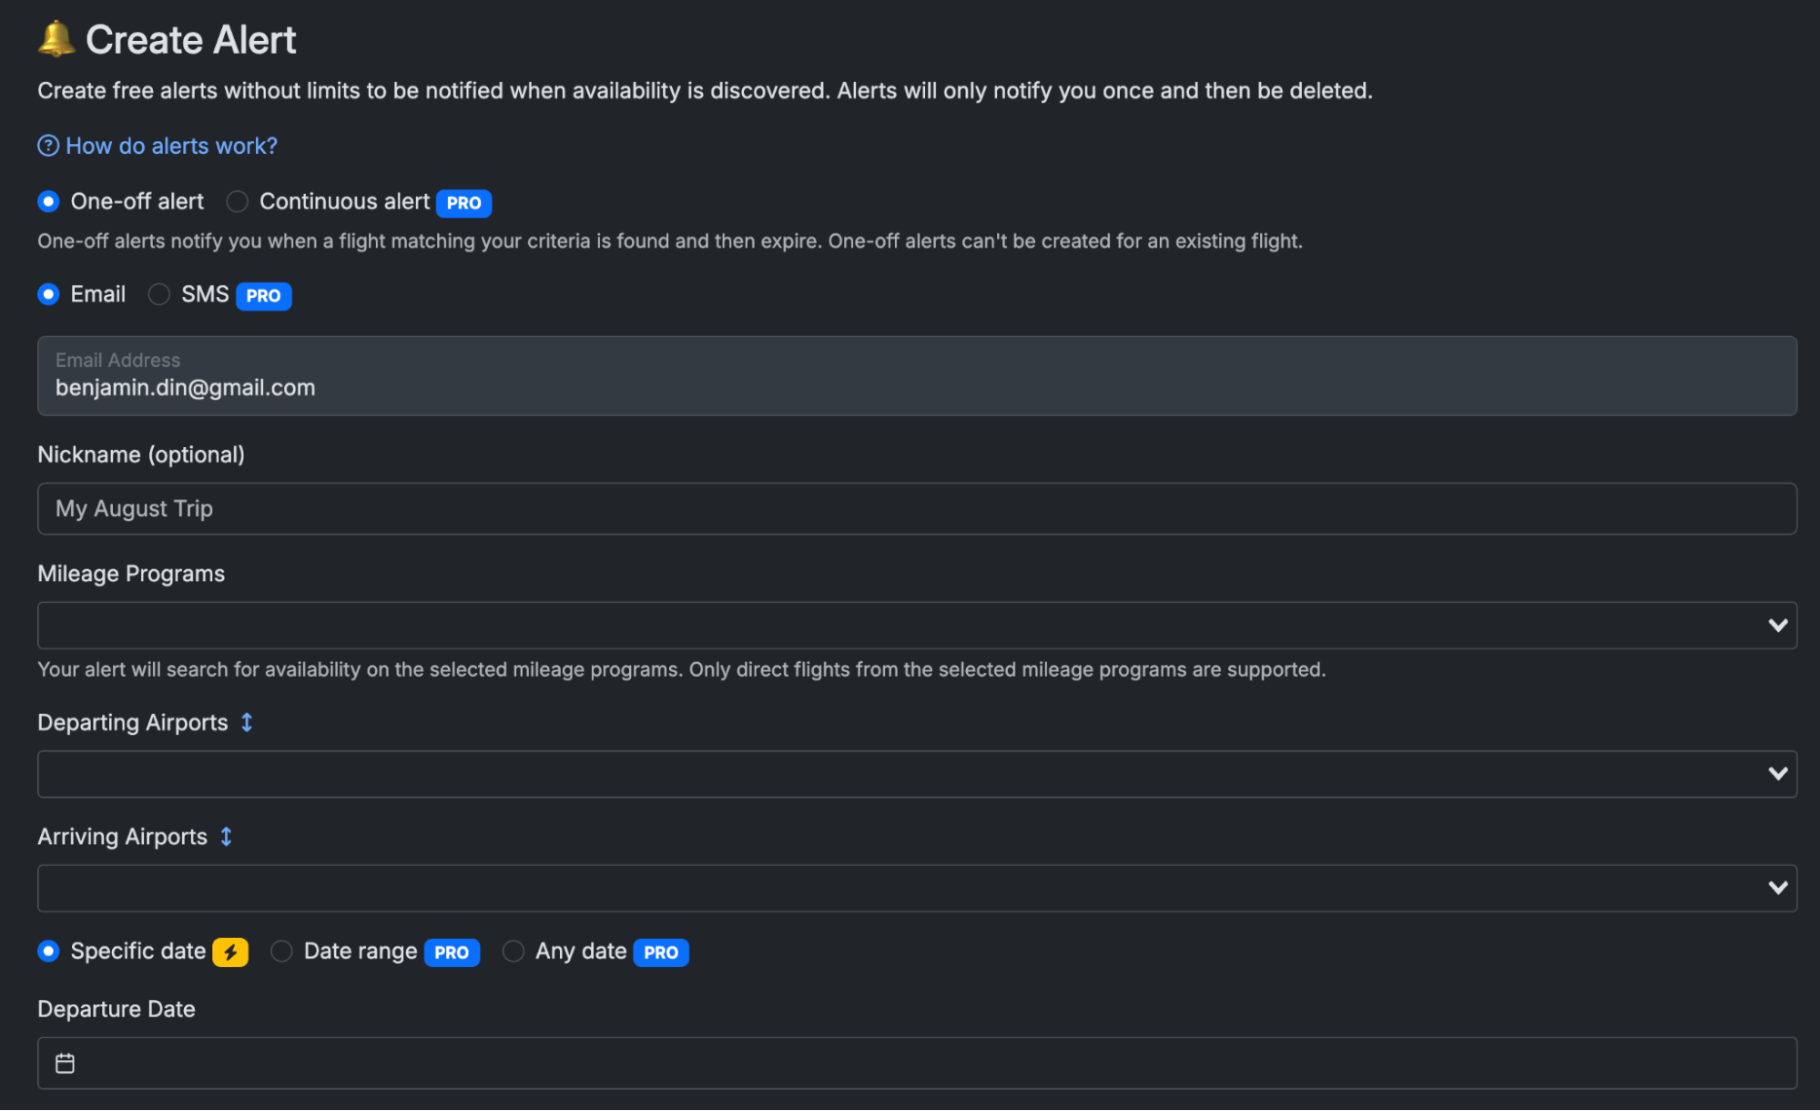
Task: Click the PRO badge next to Continuous alert
Action: [x=463, y=203]
